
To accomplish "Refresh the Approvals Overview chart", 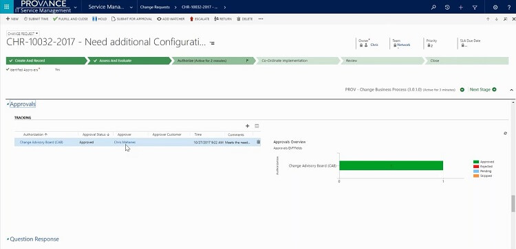I will point(506,133).
